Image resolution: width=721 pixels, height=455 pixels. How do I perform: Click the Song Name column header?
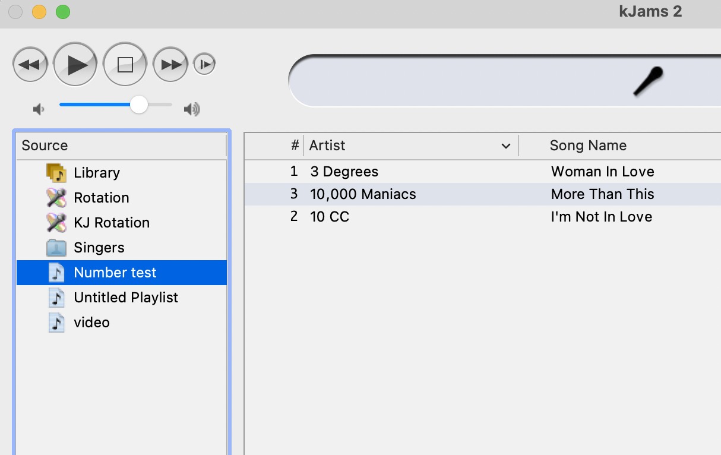point(588,146)
